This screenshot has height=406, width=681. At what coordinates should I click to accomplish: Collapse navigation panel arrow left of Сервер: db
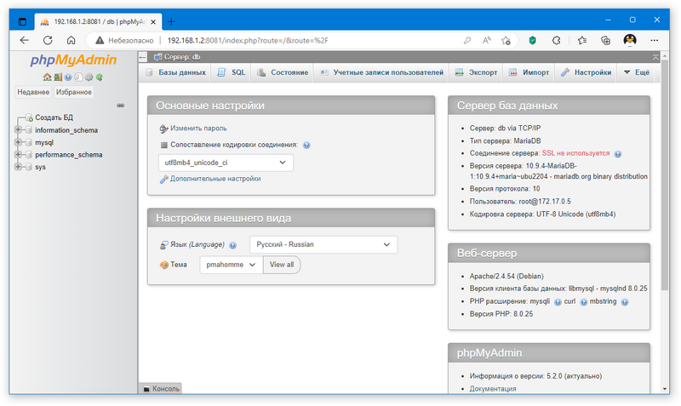click(x=143, y=57)
